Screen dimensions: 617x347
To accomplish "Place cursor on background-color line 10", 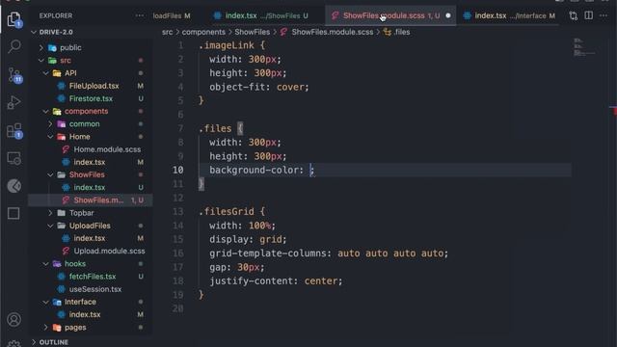I will (x=261, y=170).
